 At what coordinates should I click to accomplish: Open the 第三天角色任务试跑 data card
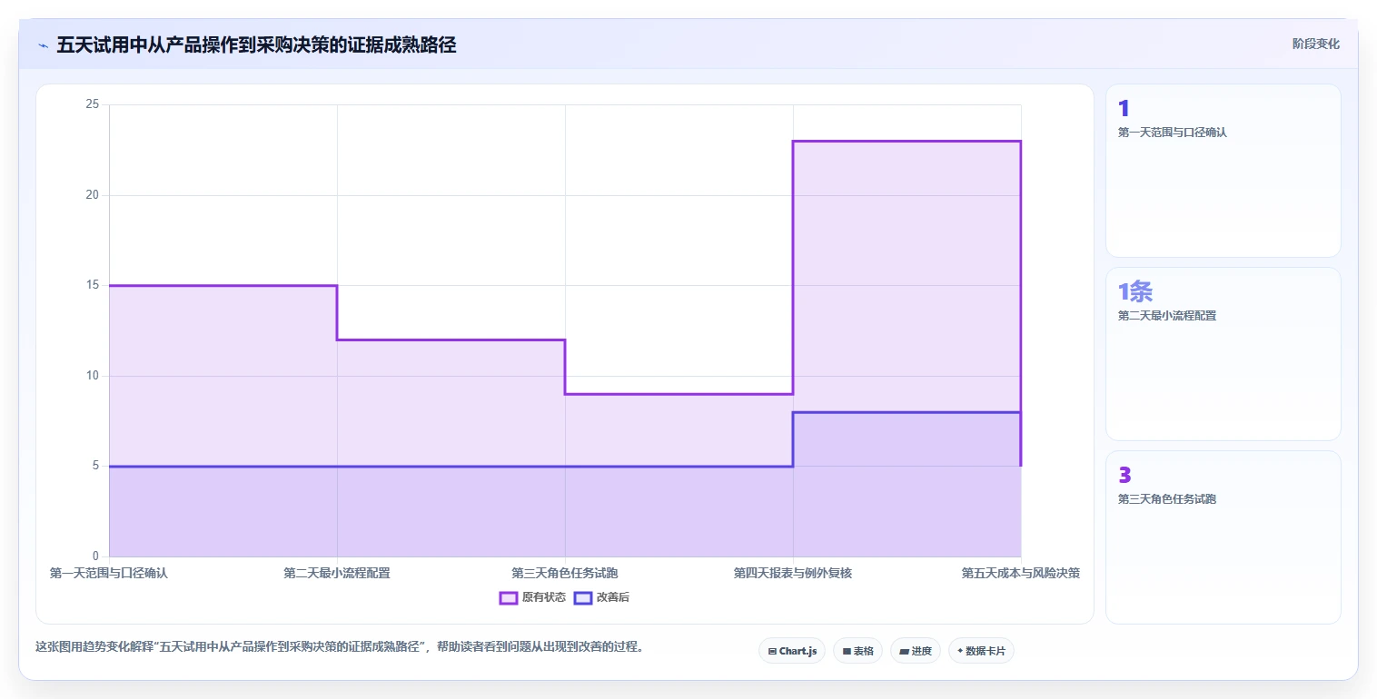coord(1223,537)
